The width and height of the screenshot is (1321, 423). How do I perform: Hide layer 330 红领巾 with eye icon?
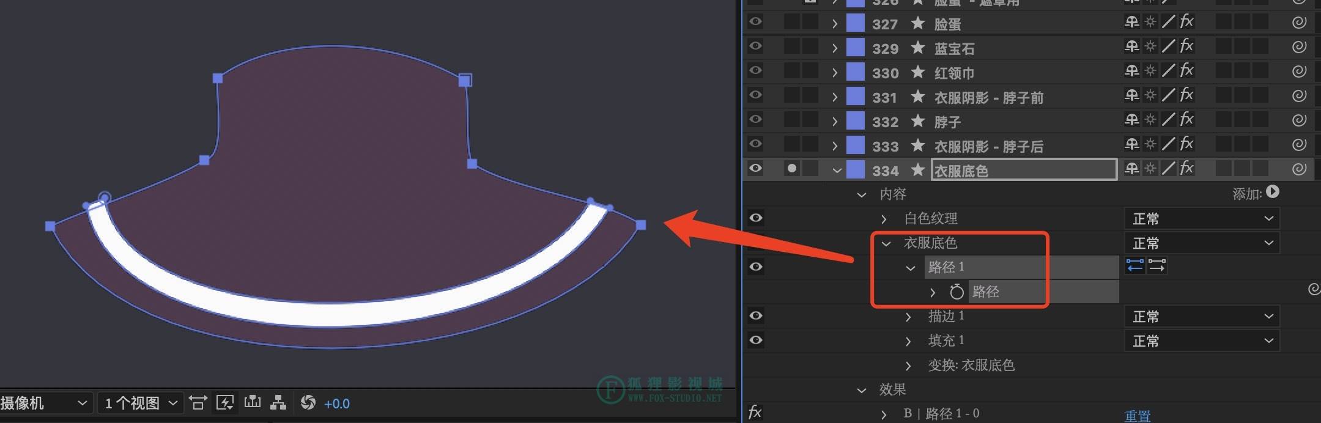pos(756,71)
